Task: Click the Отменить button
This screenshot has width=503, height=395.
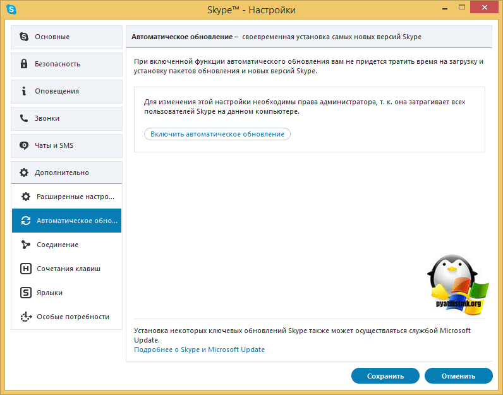Action: pyautogui.click(x=458, y=376)
